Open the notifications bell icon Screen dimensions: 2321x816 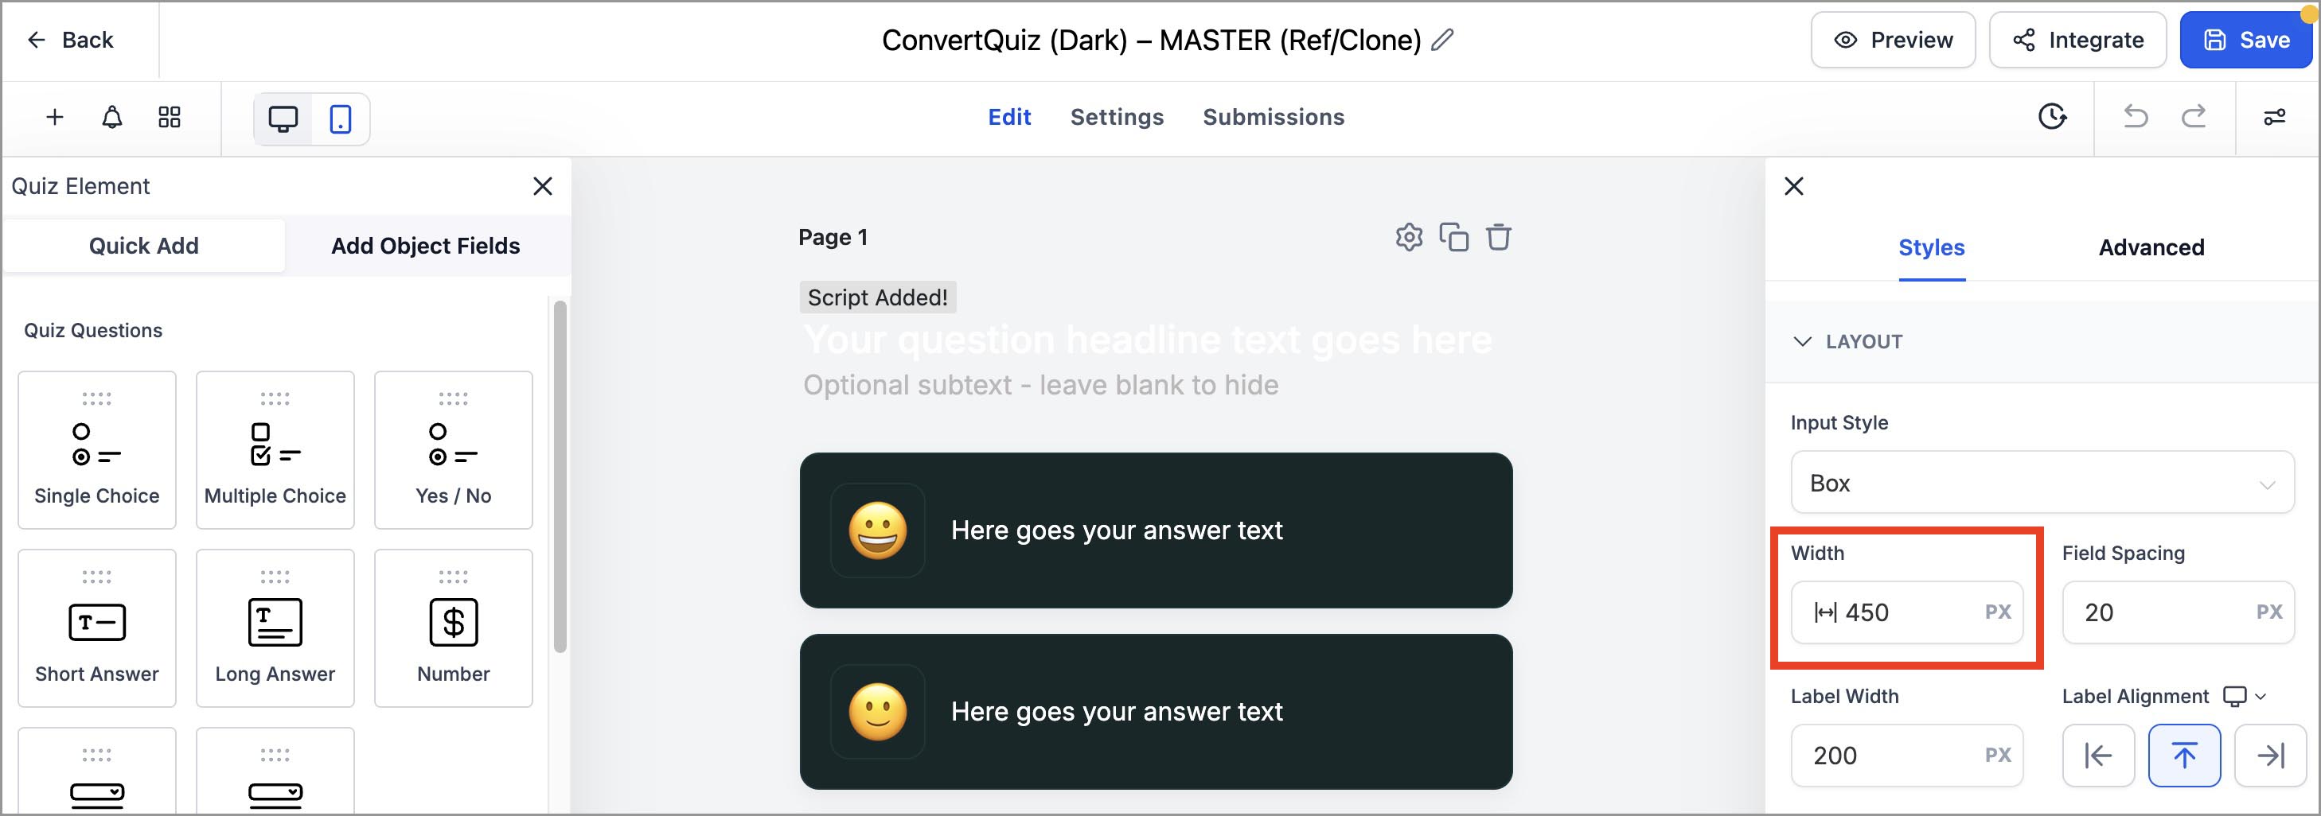click(x=111, y=117)
